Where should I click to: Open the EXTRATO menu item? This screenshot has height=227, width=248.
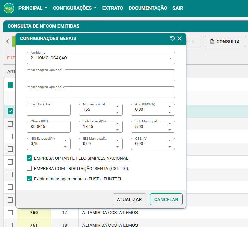coord(113,8)
